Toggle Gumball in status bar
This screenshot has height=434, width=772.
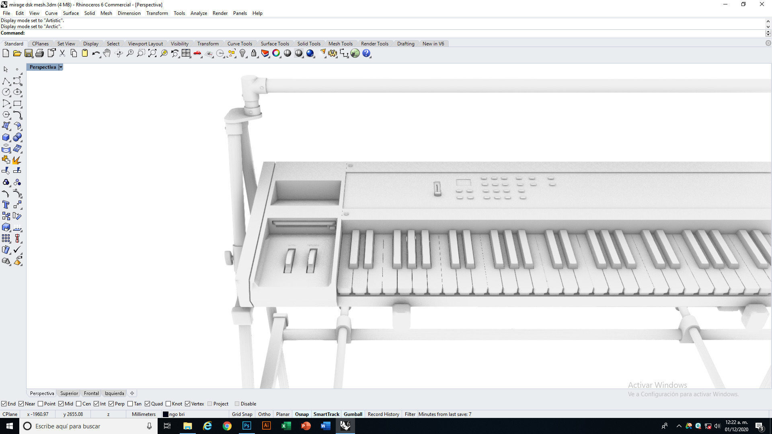tap(353, 414)
